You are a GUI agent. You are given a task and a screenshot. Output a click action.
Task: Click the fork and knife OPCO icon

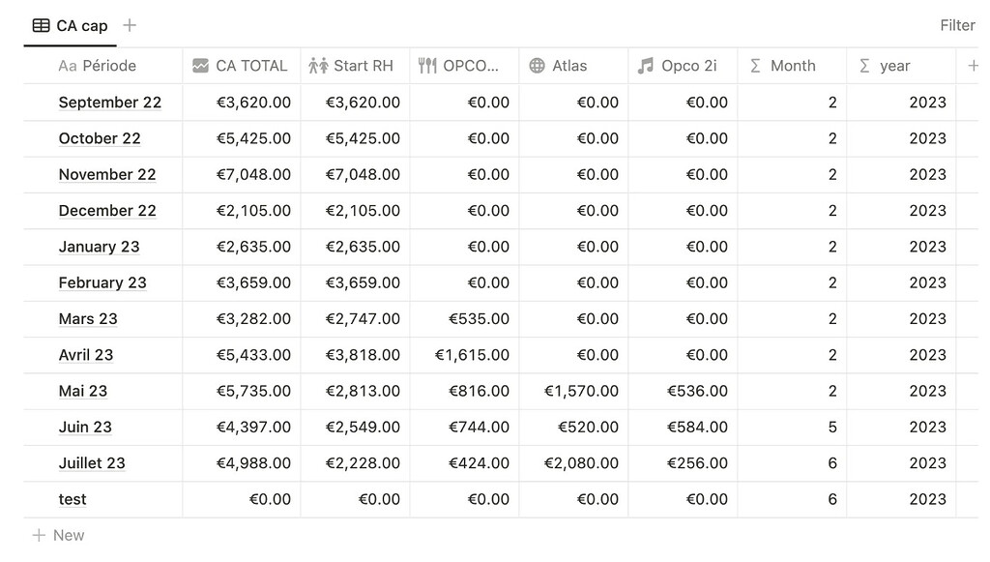[427, 66]
